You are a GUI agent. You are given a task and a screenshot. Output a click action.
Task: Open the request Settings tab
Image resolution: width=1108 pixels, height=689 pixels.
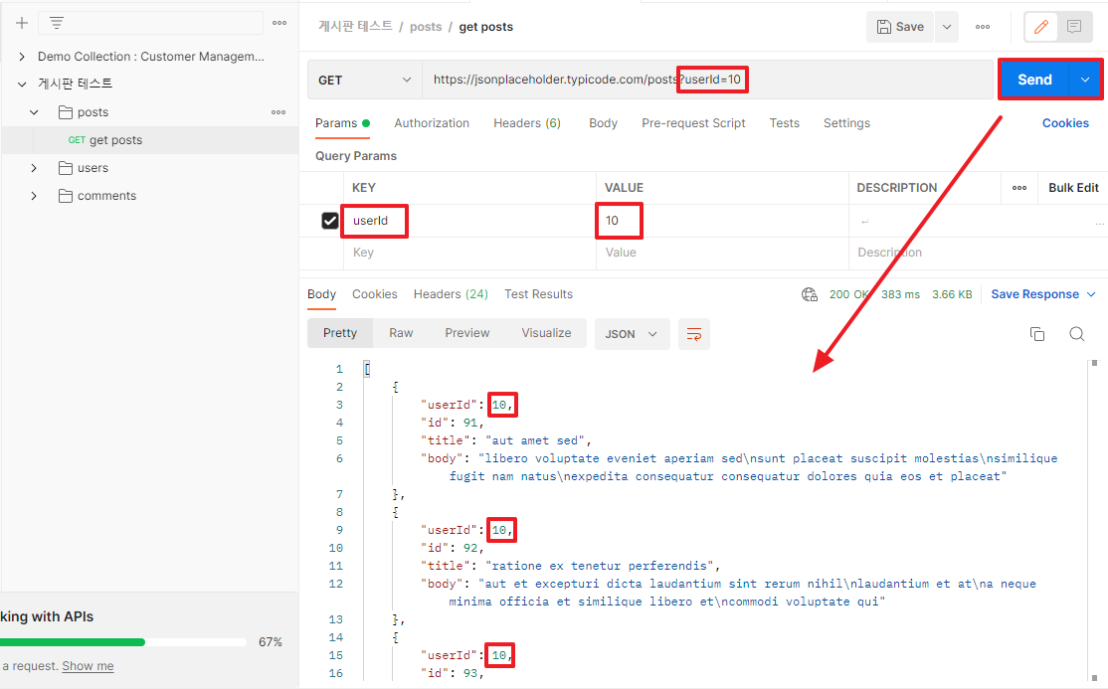846,123
